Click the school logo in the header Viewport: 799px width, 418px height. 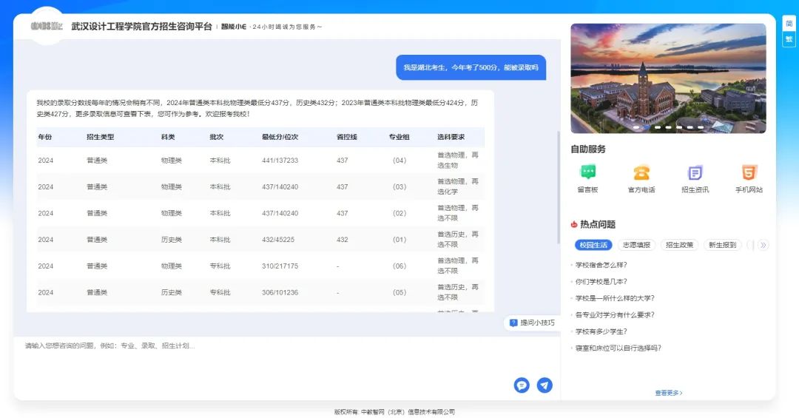click(47, 27)
